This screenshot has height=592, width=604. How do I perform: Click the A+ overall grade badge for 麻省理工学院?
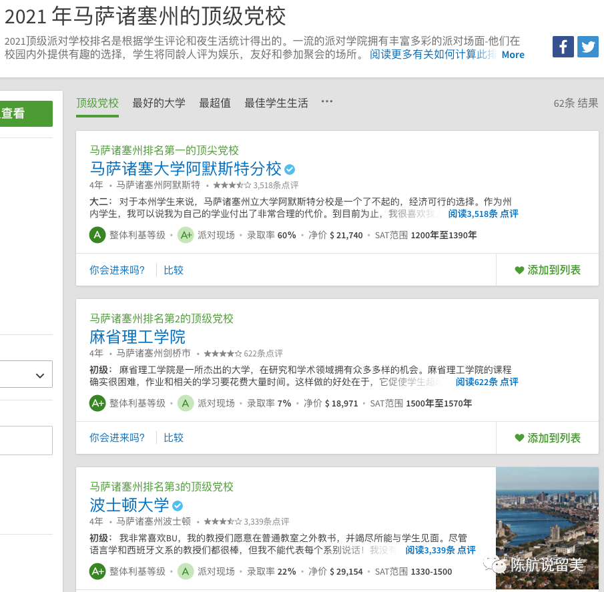97,403
